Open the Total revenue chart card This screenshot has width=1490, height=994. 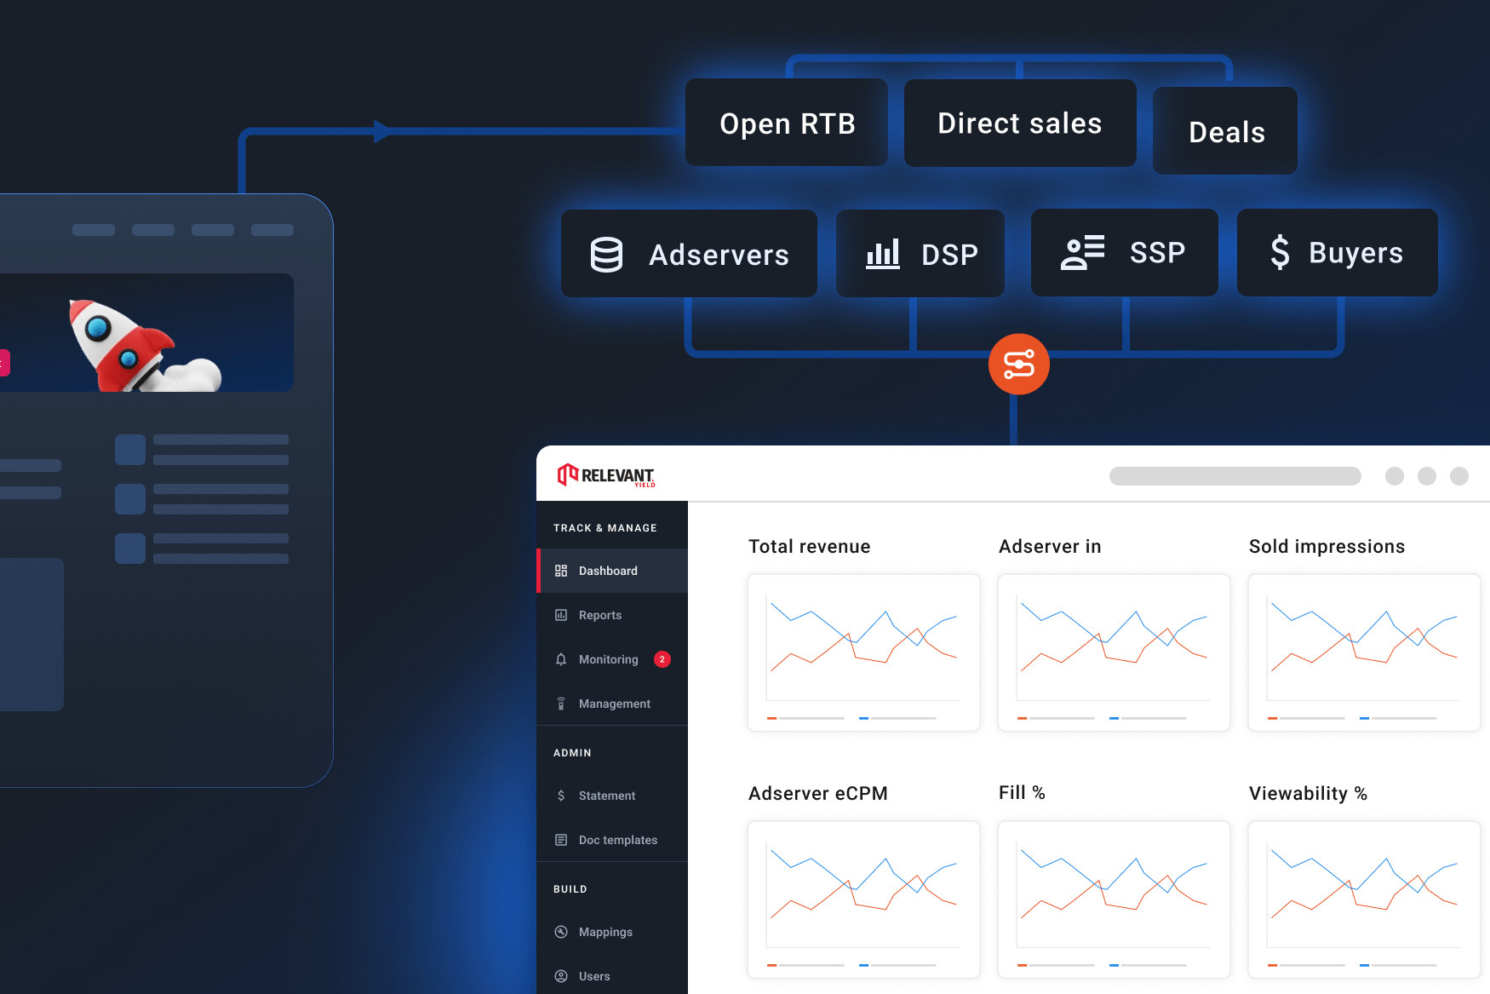coord(863,652)
